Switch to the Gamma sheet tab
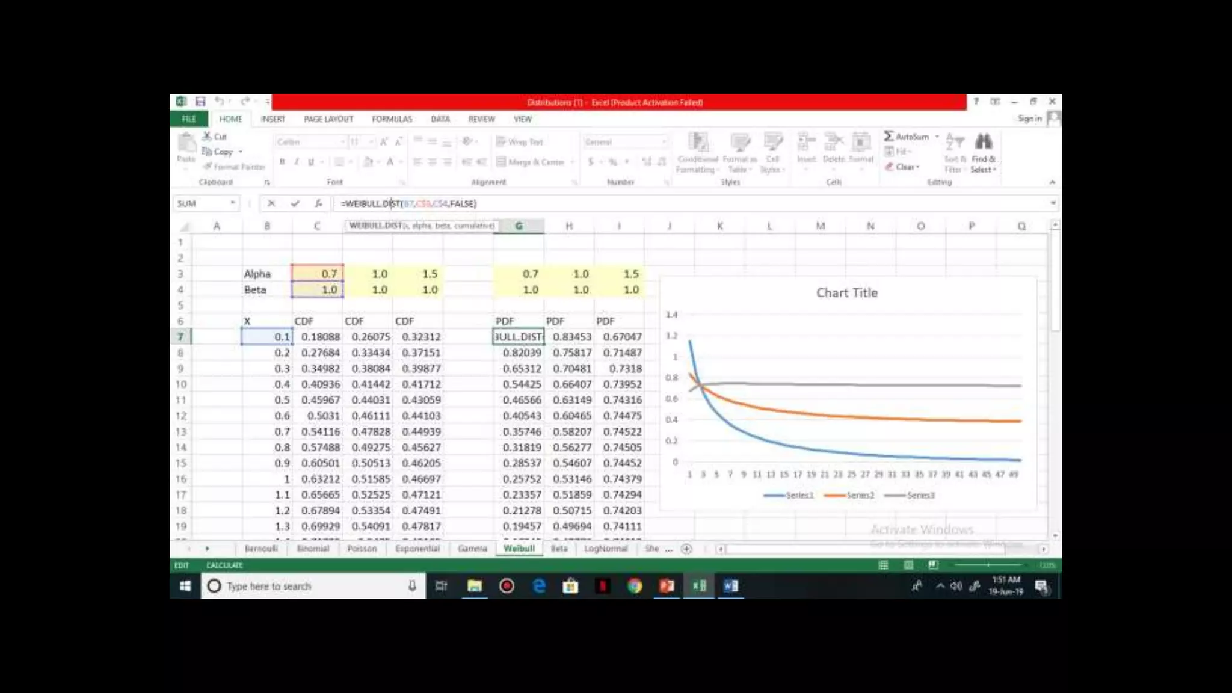Screen dimensions: 1232x693 [x=472, y=549]
